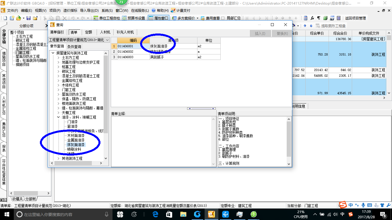Open File Explorer from the taskbar

183,214
